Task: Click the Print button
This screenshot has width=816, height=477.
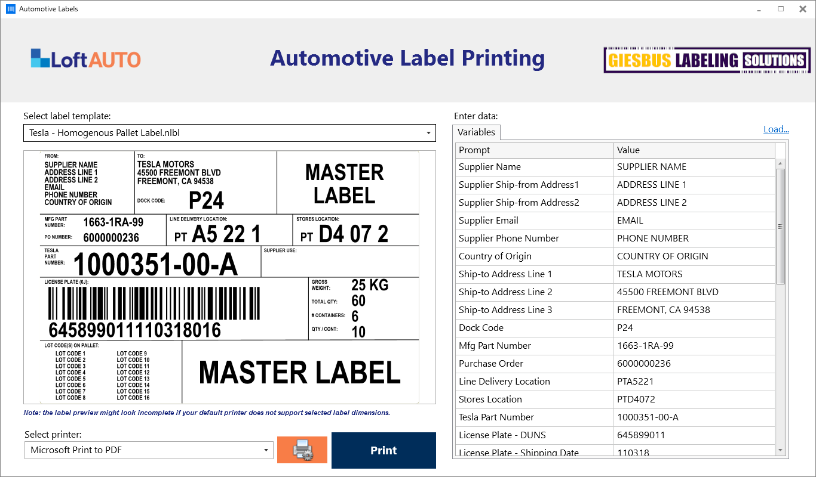Action: tap(384, 450)
